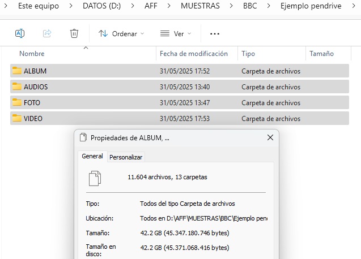
Task: Click date 31/05/2025 13:40 cell
Action: click(185, 87)
